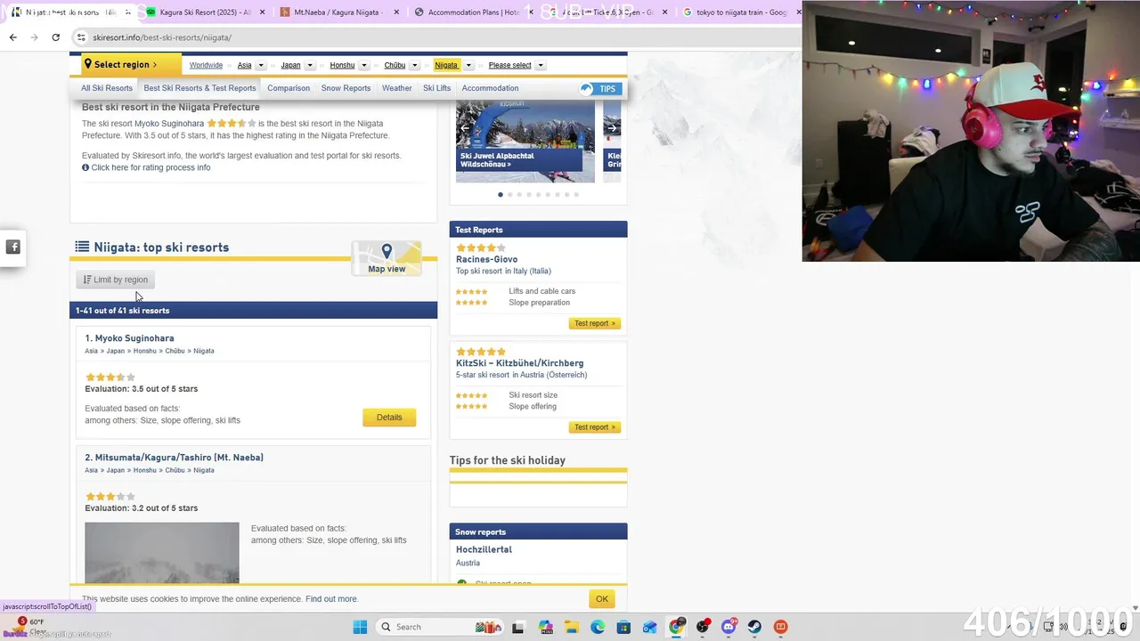
Task: Click the previous arrow on the image carousel
Action: (464, 128)
